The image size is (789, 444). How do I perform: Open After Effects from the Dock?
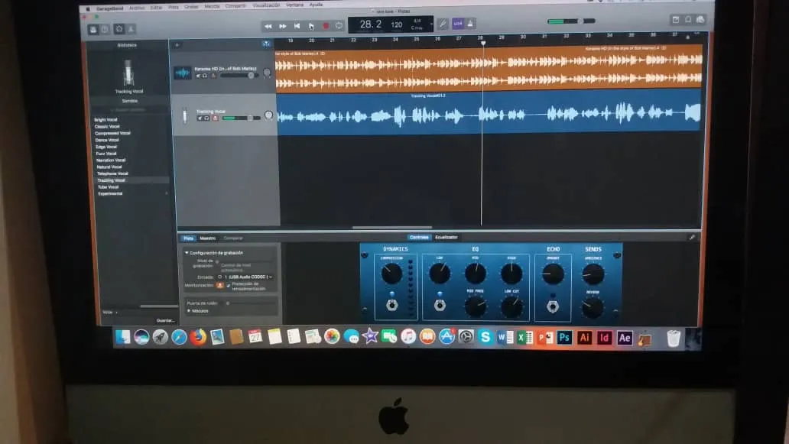tap(625, 338)
